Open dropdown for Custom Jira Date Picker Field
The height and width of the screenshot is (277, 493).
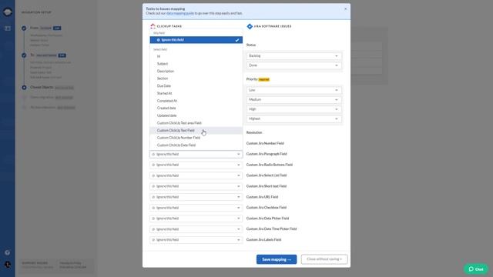(x=196, y=219)
